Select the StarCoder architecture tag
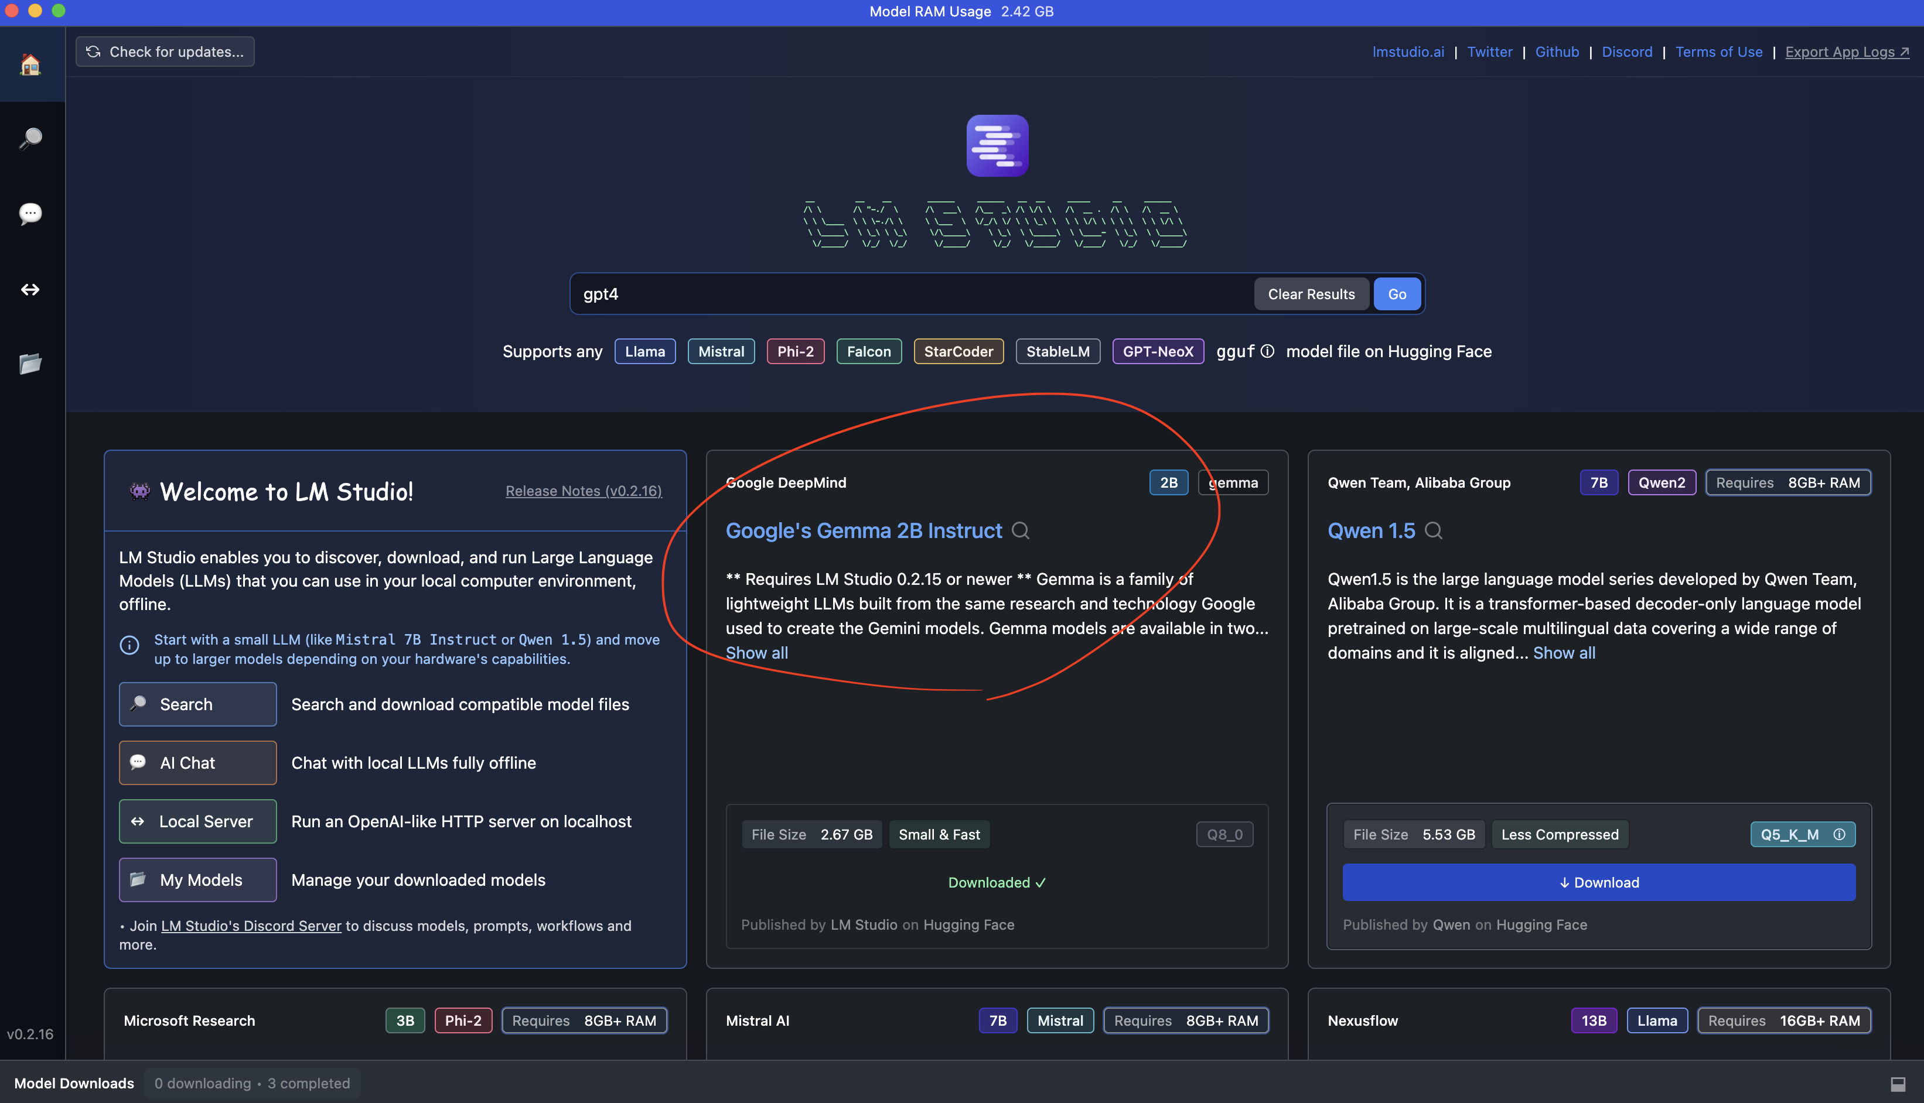The width and height of the screenshot is (1924, 1103). tap(958, 351)
